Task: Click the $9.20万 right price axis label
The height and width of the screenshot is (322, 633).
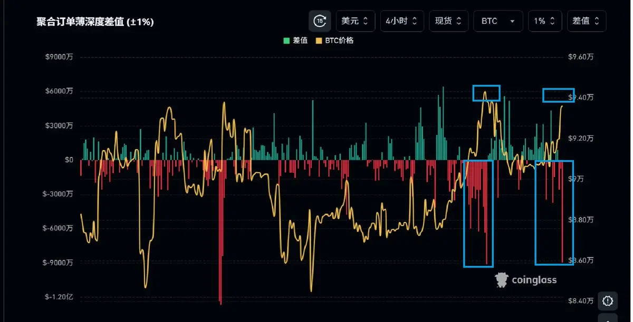Action: 581,139
